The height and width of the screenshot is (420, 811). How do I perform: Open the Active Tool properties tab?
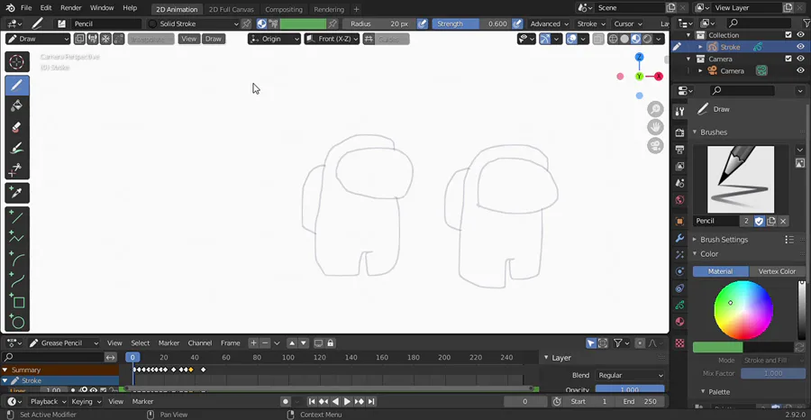click(679, 112)
